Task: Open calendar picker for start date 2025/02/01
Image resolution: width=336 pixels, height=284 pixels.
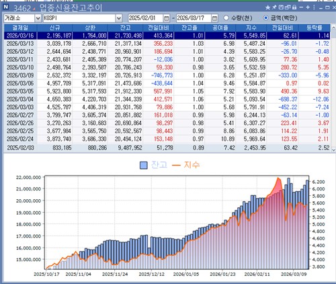Action: (x=166, y=18)
